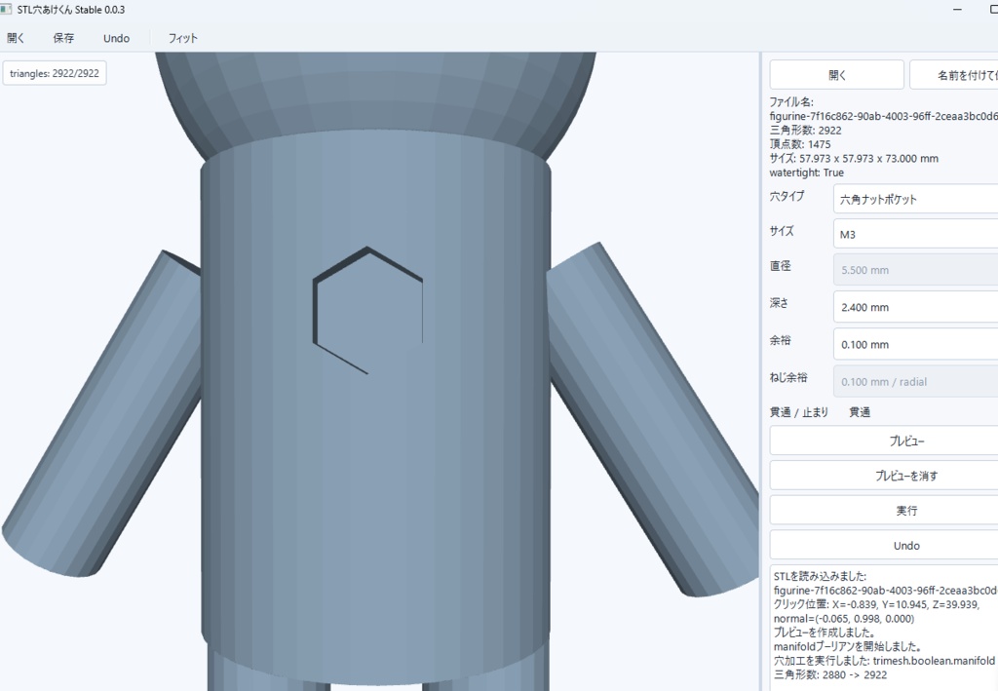Click the figurine's right arm cylinder
This screenshot has height=691, width=998.
(x=652, y=420)
